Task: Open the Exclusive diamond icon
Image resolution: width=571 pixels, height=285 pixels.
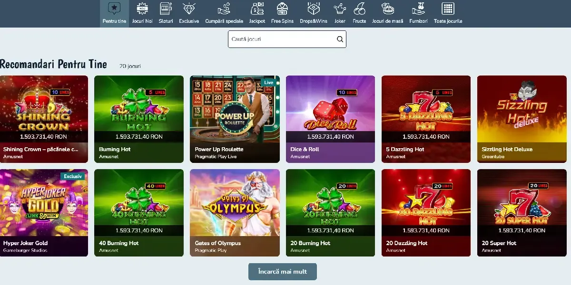Action: tap(189, 9)
